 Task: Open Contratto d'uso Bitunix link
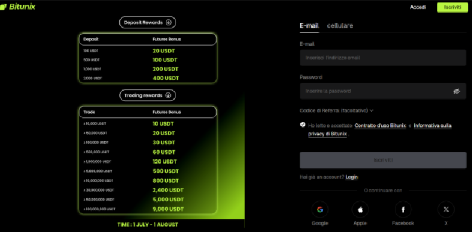(380, 125)
